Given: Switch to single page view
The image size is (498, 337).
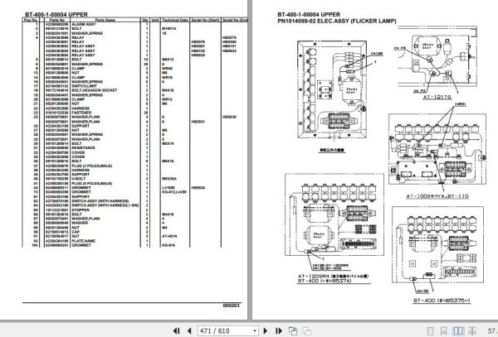Looking at the screenshot, I should [430, 331].
